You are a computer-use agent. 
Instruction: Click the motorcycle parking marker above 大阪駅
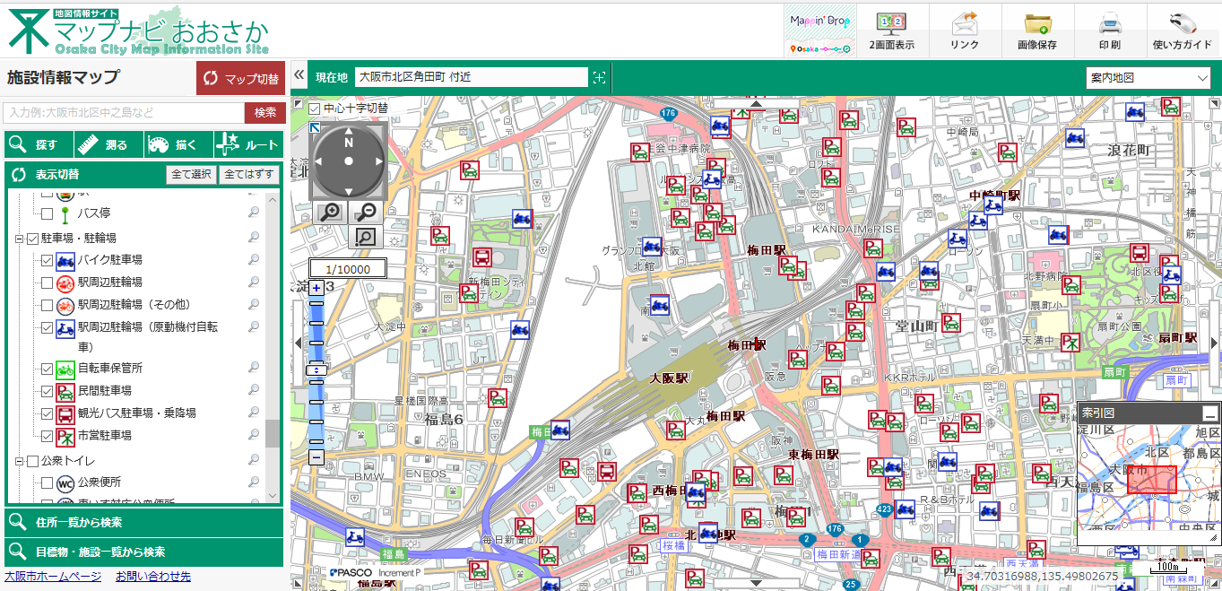[660, 306]
